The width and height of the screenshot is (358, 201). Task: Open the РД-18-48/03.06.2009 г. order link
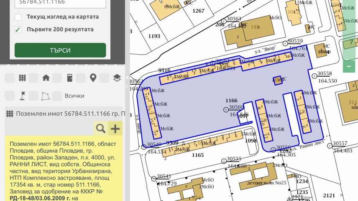[40, 198]
